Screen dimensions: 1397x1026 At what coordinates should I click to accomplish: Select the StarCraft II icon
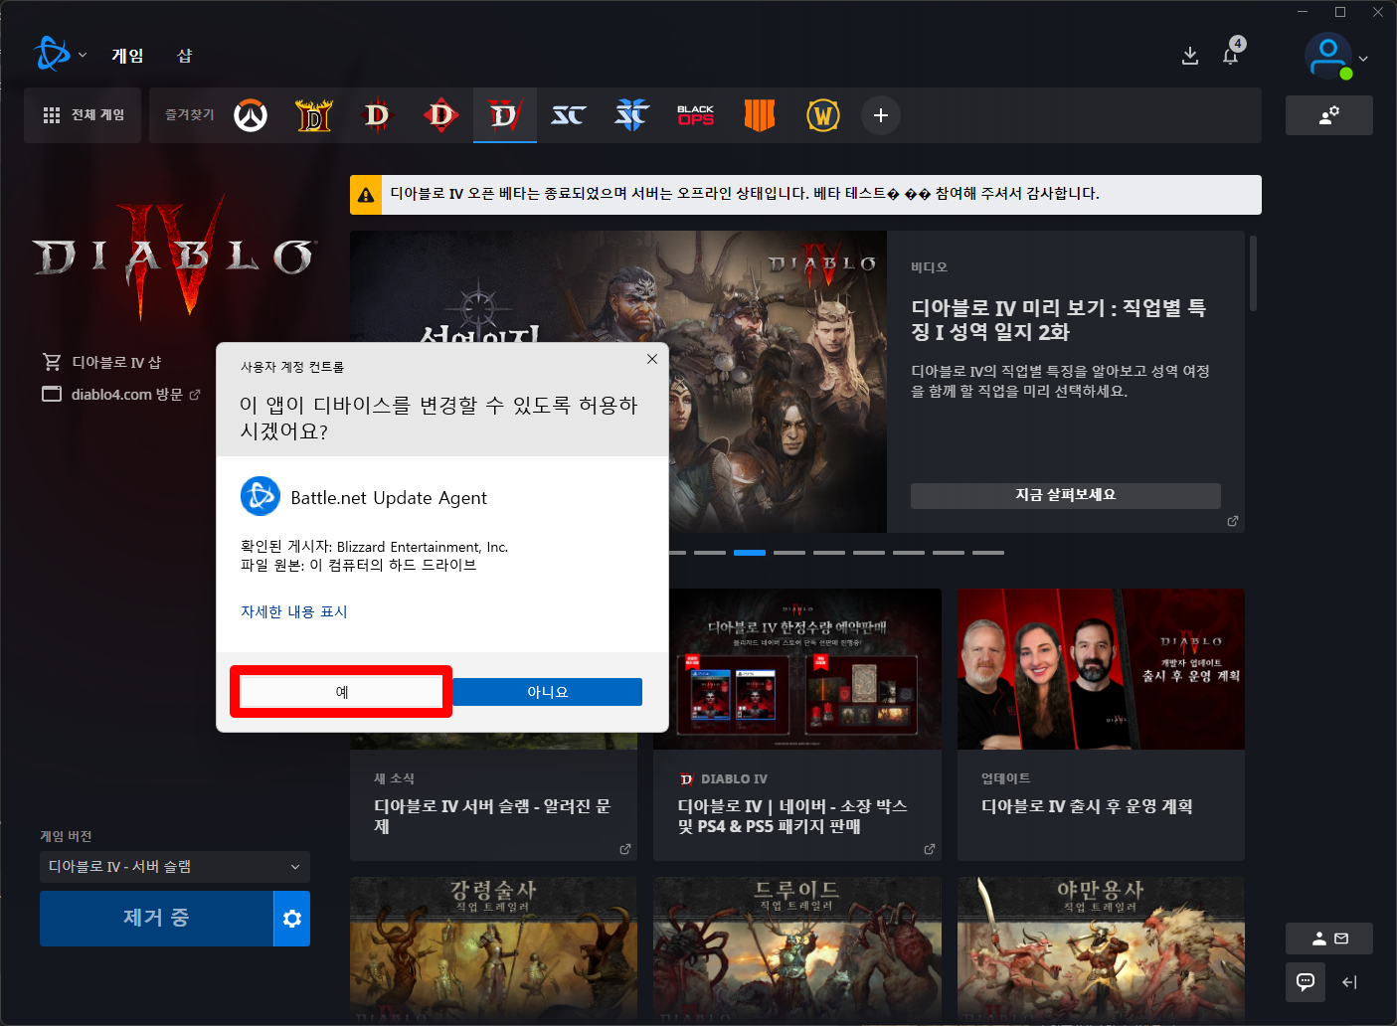(632, 115)
